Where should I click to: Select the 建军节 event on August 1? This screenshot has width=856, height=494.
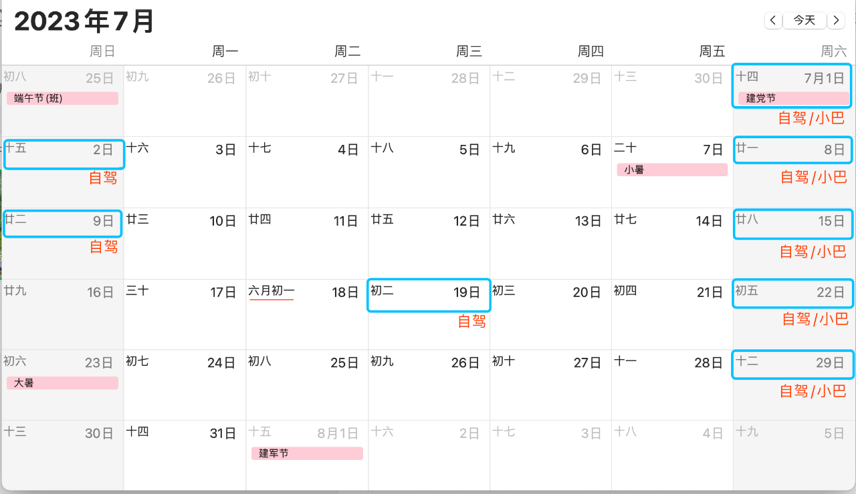click(307, 453)
